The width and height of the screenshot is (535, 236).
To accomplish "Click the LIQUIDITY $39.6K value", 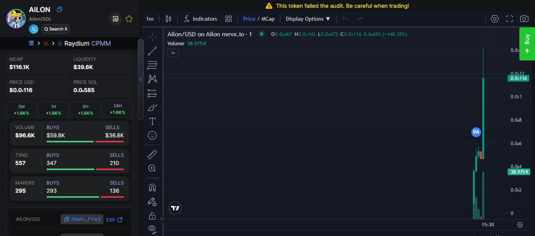I will coord(83,67).
